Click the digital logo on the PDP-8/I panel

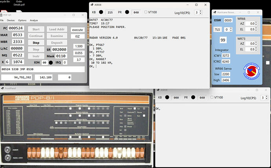pyautogui.click(x=22, y=98)
